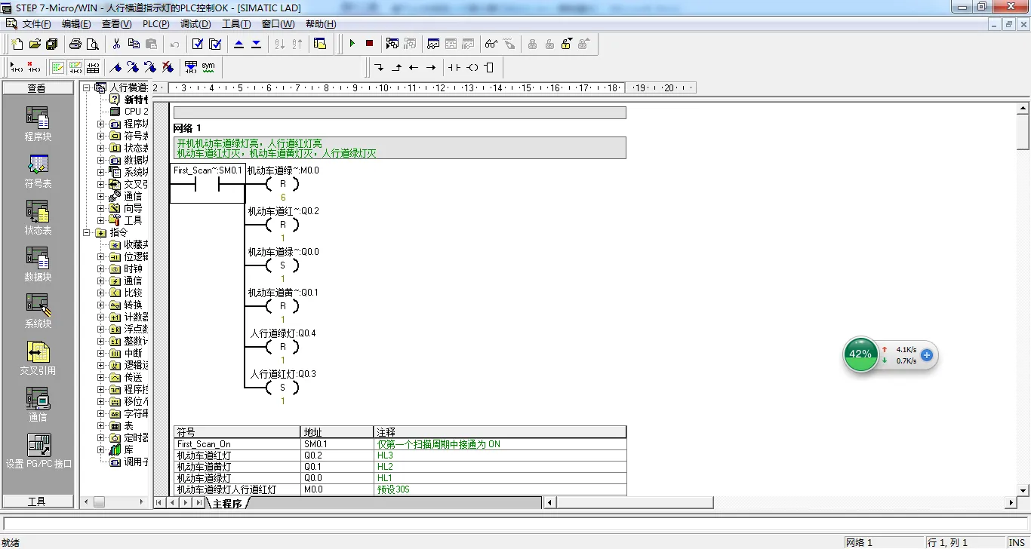Expand the 交叉引用 tree node

[x=101, y=184]
